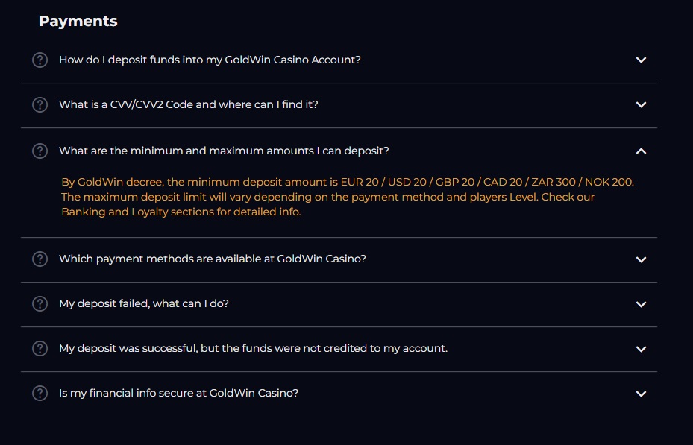Select 'Which payment methods are available' question
Image resolution: width=693 pixels, height=445 pixels.
click(213, 259)
